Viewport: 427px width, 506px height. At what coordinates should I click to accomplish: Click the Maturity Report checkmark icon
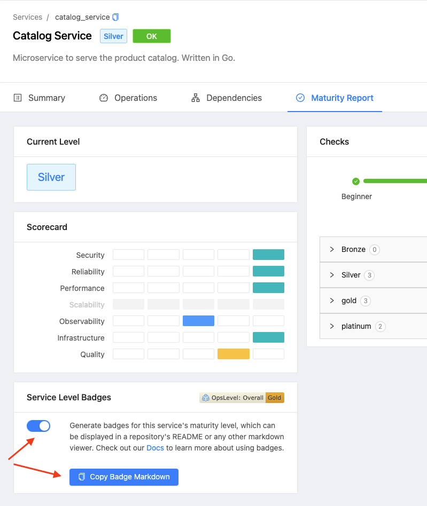(300, 98)
